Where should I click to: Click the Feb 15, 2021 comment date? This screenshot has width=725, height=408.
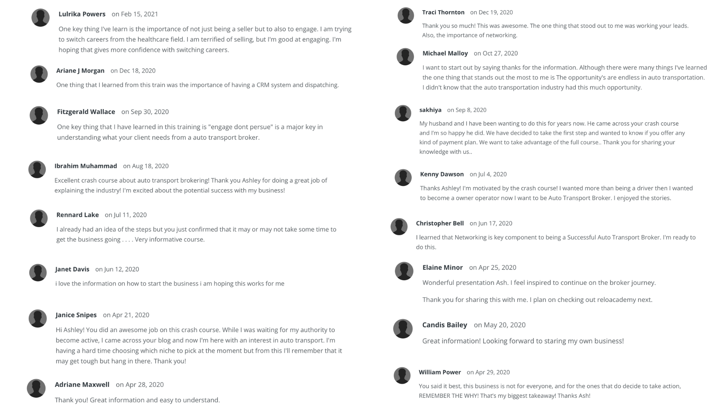135,14
